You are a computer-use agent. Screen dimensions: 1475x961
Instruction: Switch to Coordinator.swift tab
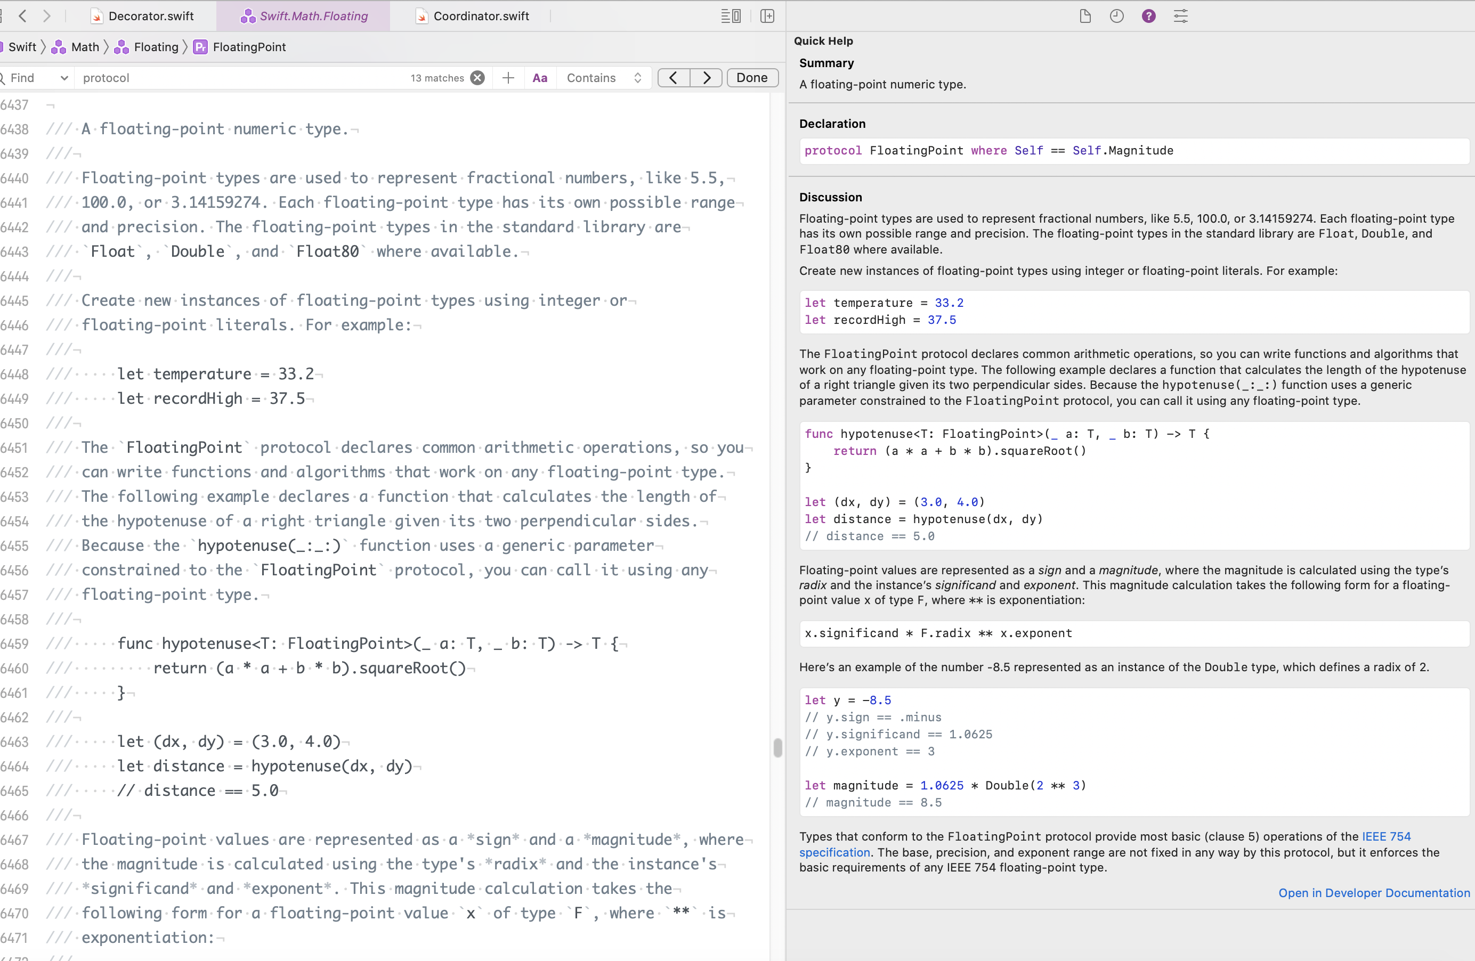tap(481, 16)
